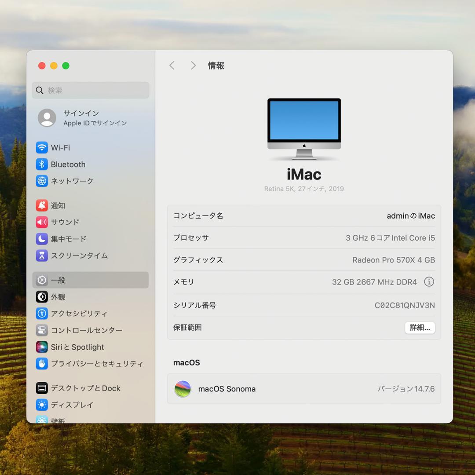Open ネットワーク settings
This screenshot has width=475, height=475.
[x=73, y=181]
